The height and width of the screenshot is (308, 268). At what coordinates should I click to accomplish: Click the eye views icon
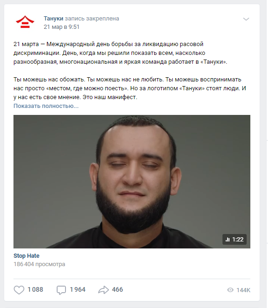(230, 290)
